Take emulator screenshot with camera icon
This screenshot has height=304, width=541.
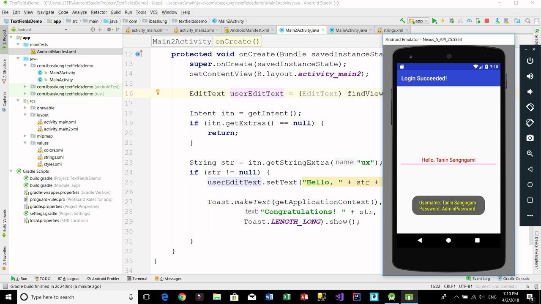(530, 138)
